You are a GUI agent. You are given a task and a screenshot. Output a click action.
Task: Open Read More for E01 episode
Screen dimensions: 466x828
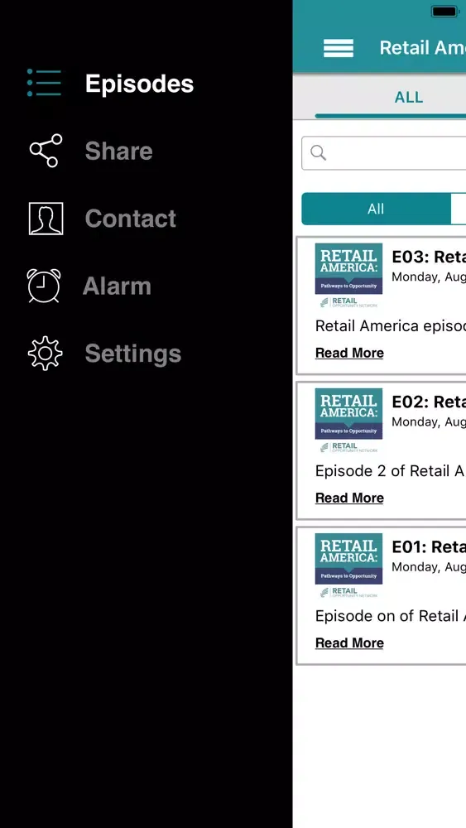(x=349, y=643)
